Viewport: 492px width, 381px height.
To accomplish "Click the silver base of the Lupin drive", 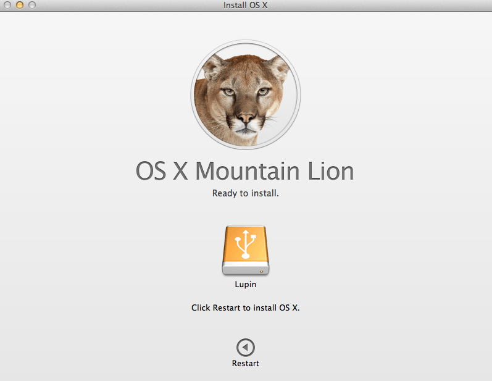I will [245, 267].
